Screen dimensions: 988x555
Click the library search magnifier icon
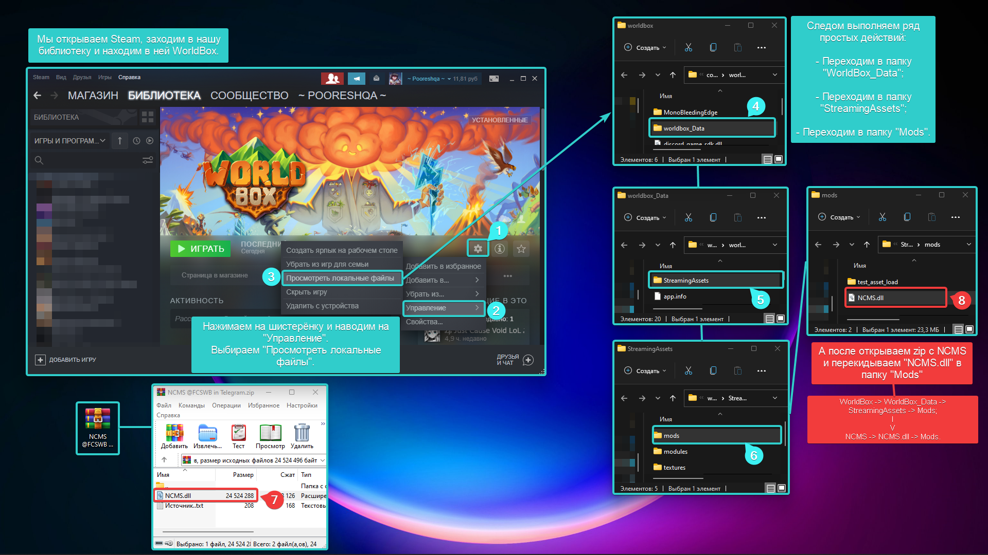tap(39, 160)
